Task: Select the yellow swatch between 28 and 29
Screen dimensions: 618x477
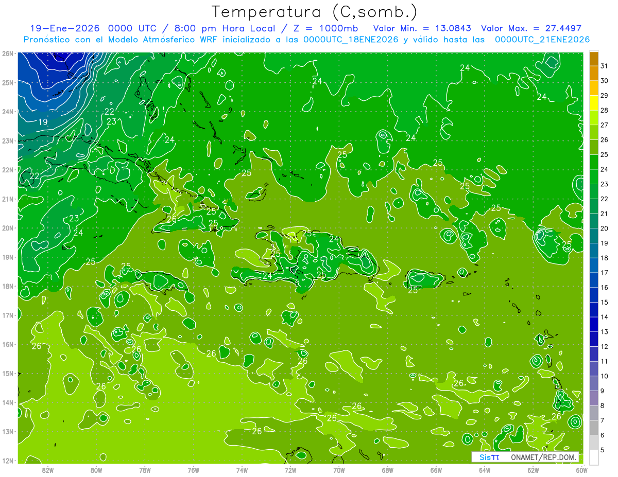Action: (594, 103)
